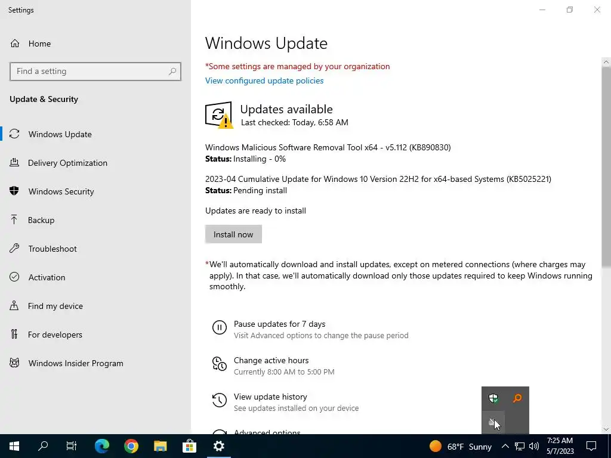
Task: Open Task View from taskbar
Action: pos(72,446)
